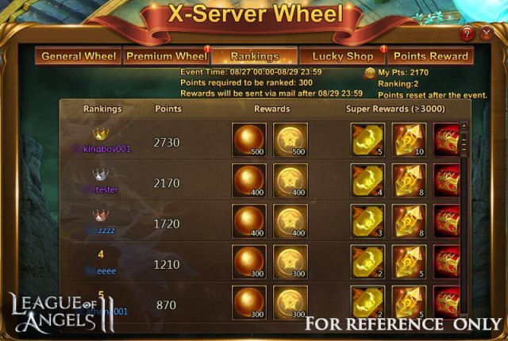
Task: Close the X-Server Wheel window
Action: pos(487,33)
